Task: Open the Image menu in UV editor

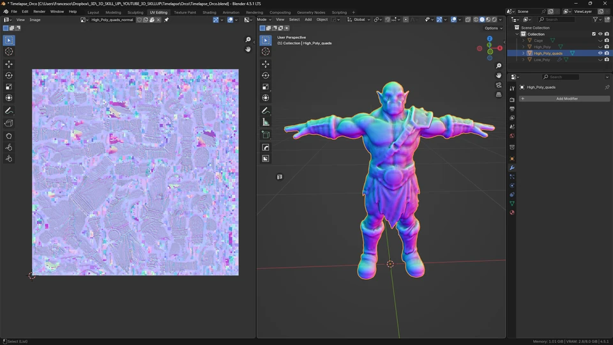Action: 34,20
